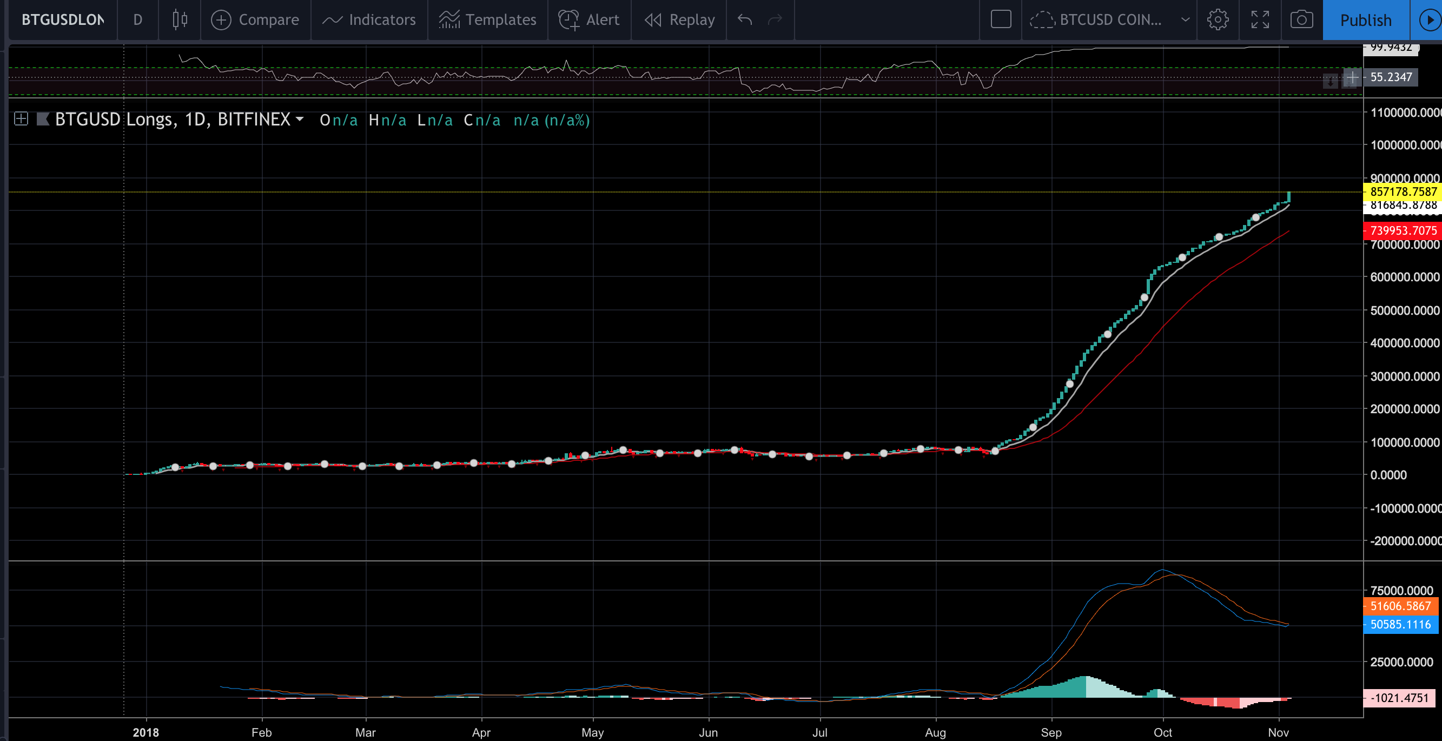The image size is (1442, 741).
Task: Enter fullscreen mode with the arrows icon
Action: (1260, 20)
